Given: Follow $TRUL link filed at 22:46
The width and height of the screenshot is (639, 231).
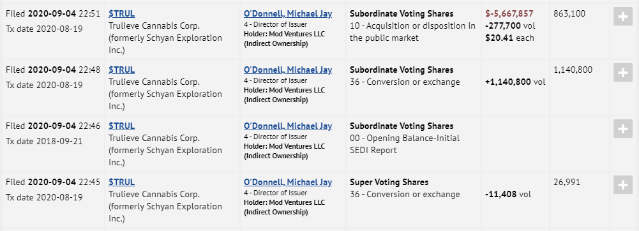Looking at the screenshot, I should point(121,126).
